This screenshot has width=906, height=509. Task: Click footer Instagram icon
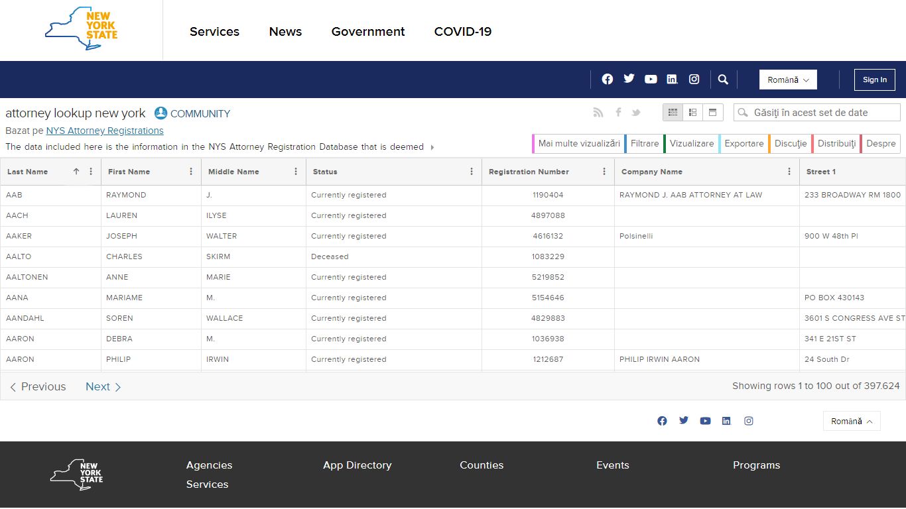coord(749,421)
